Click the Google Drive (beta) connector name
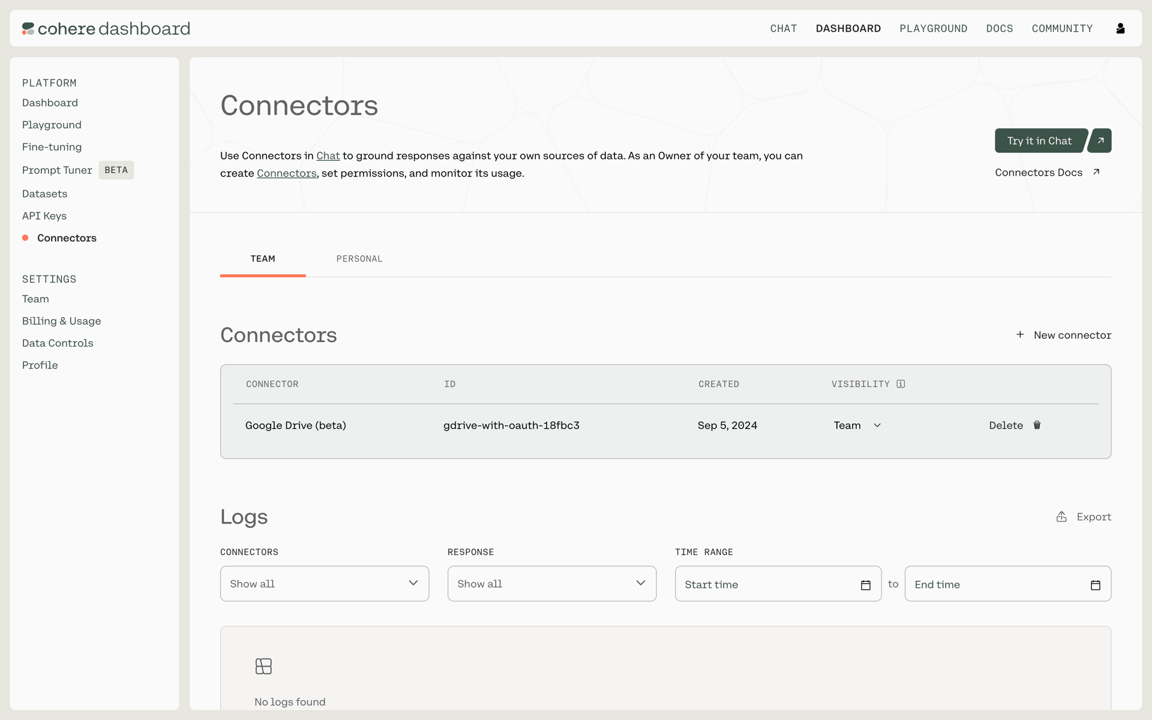The width and height of the screenshot is (1152, 720). click(295, 425)
